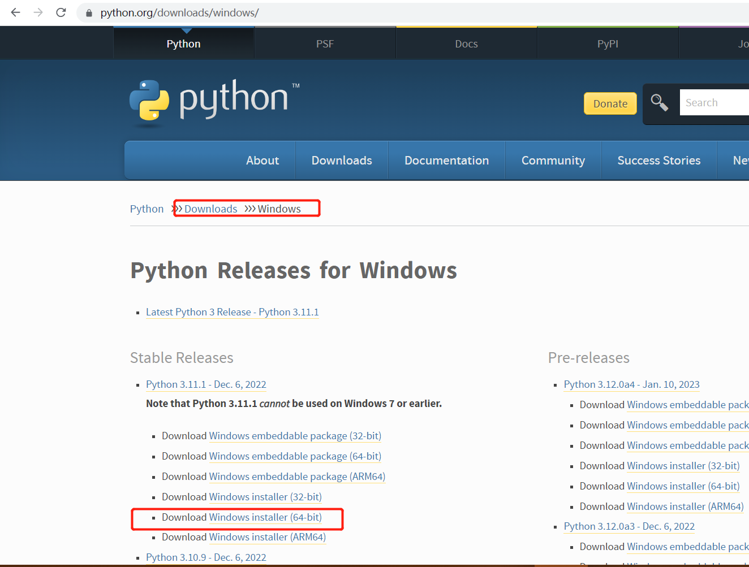Click the Python Releases for Windows heading

point(294,271)
